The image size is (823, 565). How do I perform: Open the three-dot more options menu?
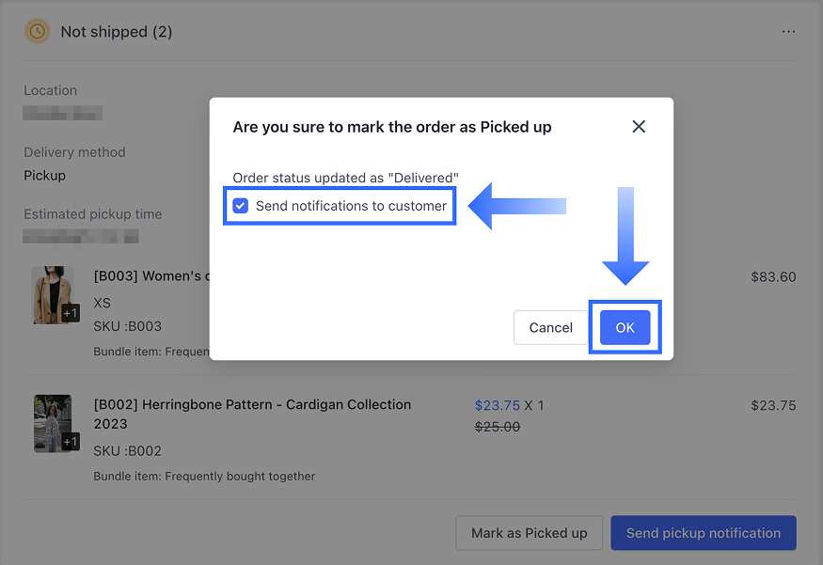[x=788, y=32]
